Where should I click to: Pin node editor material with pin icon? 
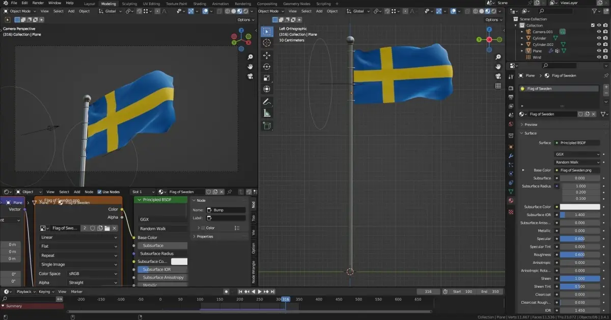click(230, 192)
